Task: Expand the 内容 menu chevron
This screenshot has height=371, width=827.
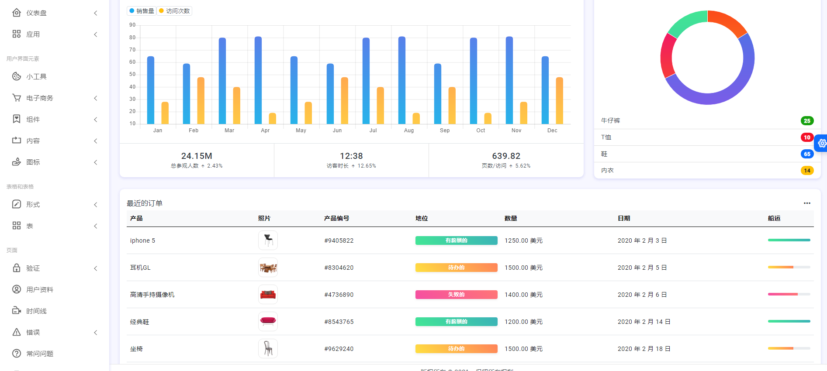Action: click(96, 141)
